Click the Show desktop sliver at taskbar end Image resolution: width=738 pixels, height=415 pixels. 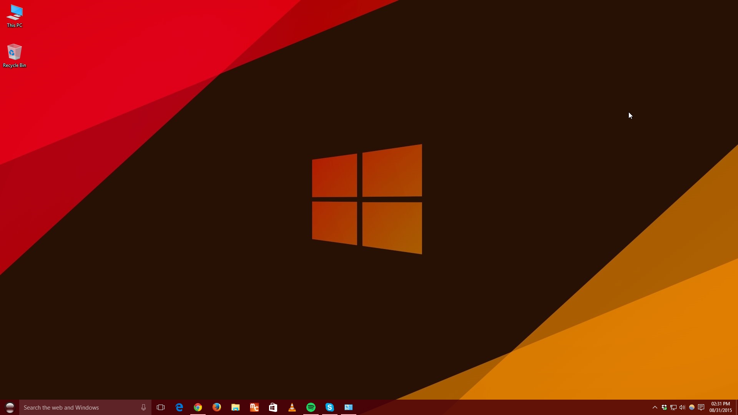coord(737,407)
